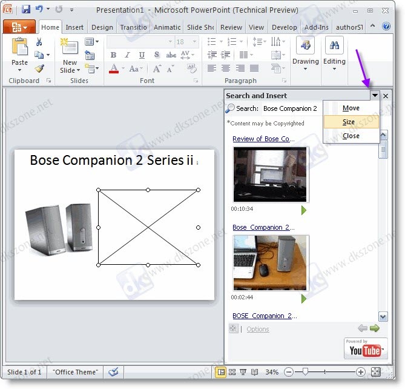The image size is (405, 389).
Task: Save the presentation from the Quick Access toolbar
Action: coord(26,9)
